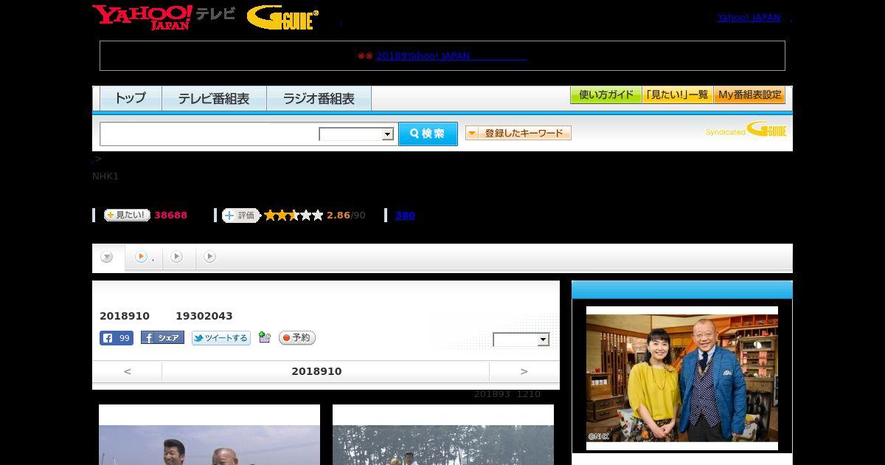Open left thumbnail of smiling men
Screen dimensions: 885x465
click(209, 435)
